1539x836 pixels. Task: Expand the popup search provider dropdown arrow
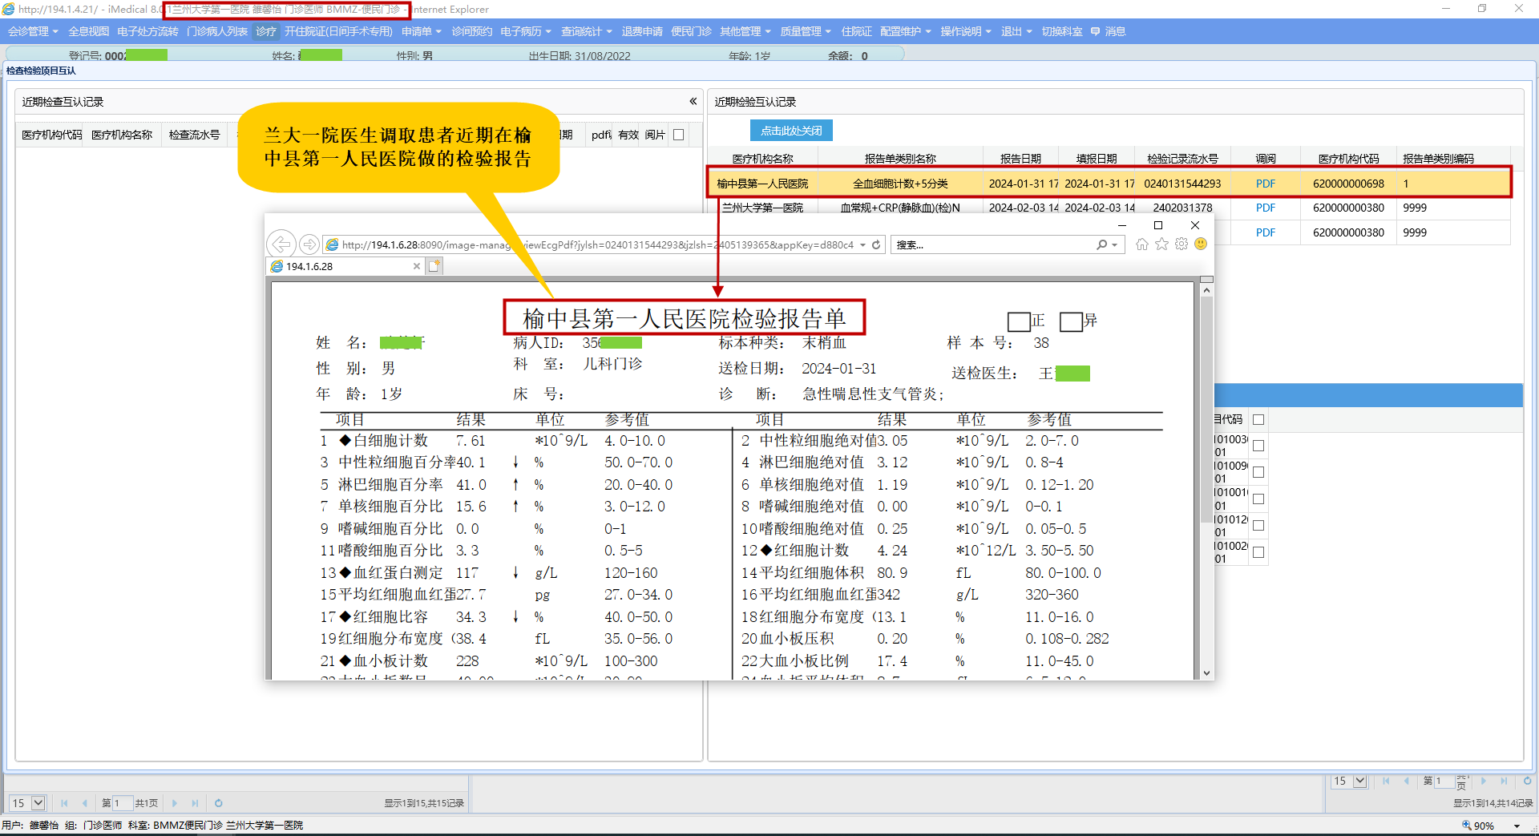1114,244
